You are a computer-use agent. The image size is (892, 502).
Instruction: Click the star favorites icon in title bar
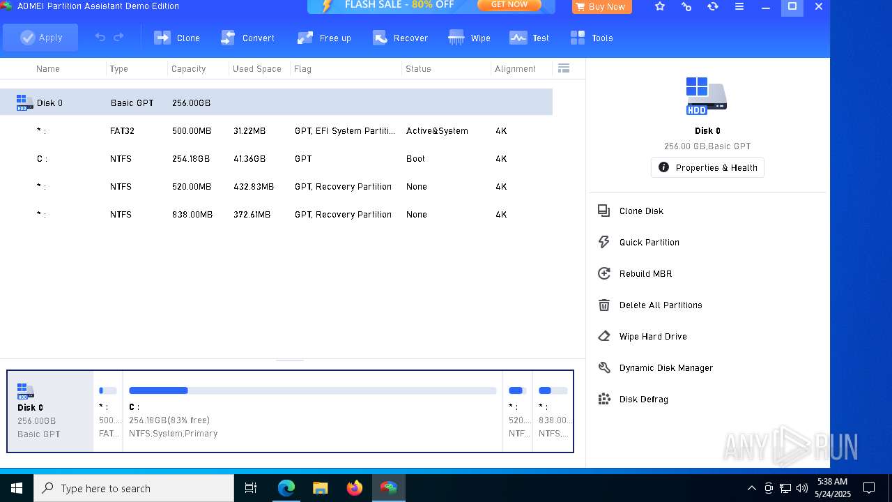(x=660, y=6)
